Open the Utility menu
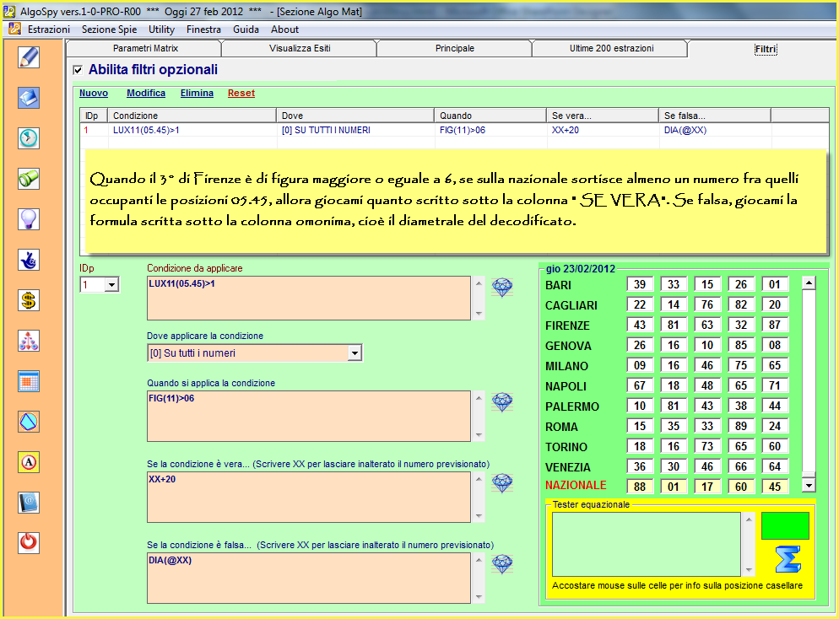839x619 pixels. [x=161, y=30]
